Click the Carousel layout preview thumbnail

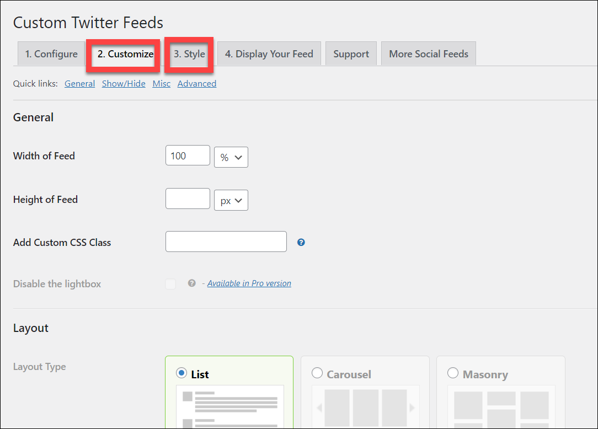click(x=366, y=406)
